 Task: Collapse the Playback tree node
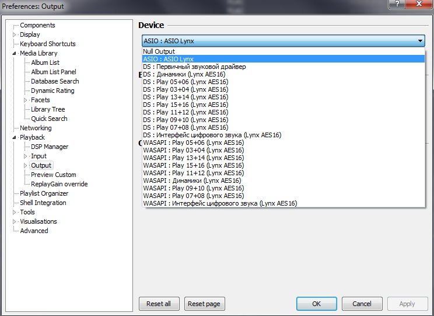click(15, 137)
